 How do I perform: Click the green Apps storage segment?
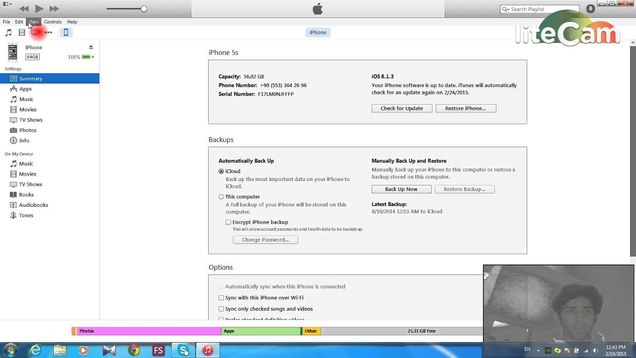click(x=261, y=331)
